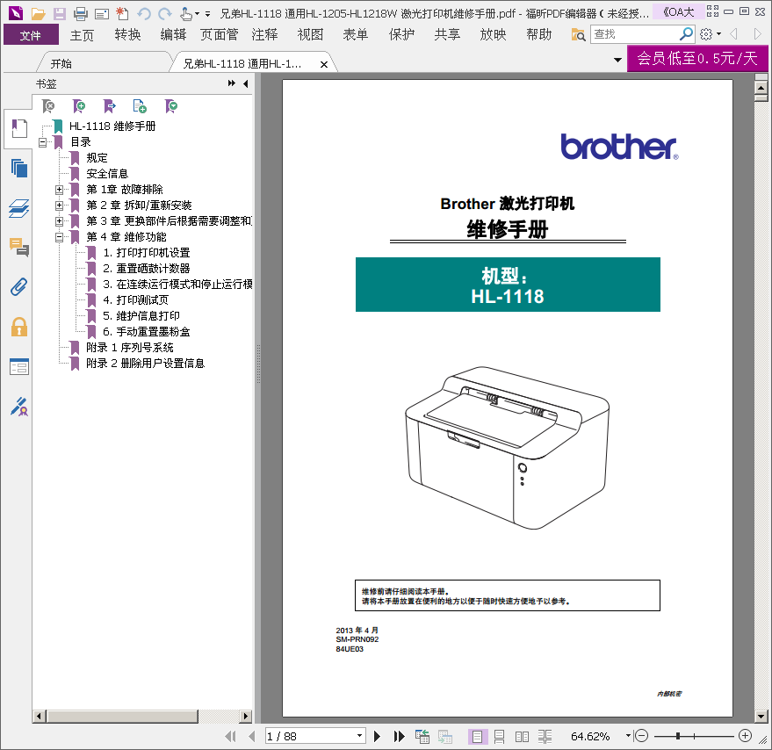Open the document tab list dropdown
The image size is (772, 750).
point(617,60)
